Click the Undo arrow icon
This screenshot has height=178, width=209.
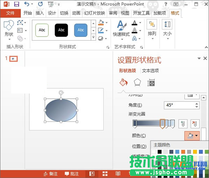27,4
